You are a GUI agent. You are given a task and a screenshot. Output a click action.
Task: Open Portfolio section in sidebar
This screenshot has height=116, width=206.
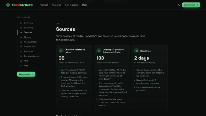point(28,51)
